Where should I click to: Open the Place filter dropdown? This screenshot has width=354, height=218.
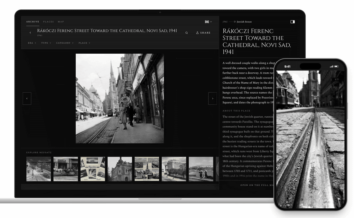[84, 43]
